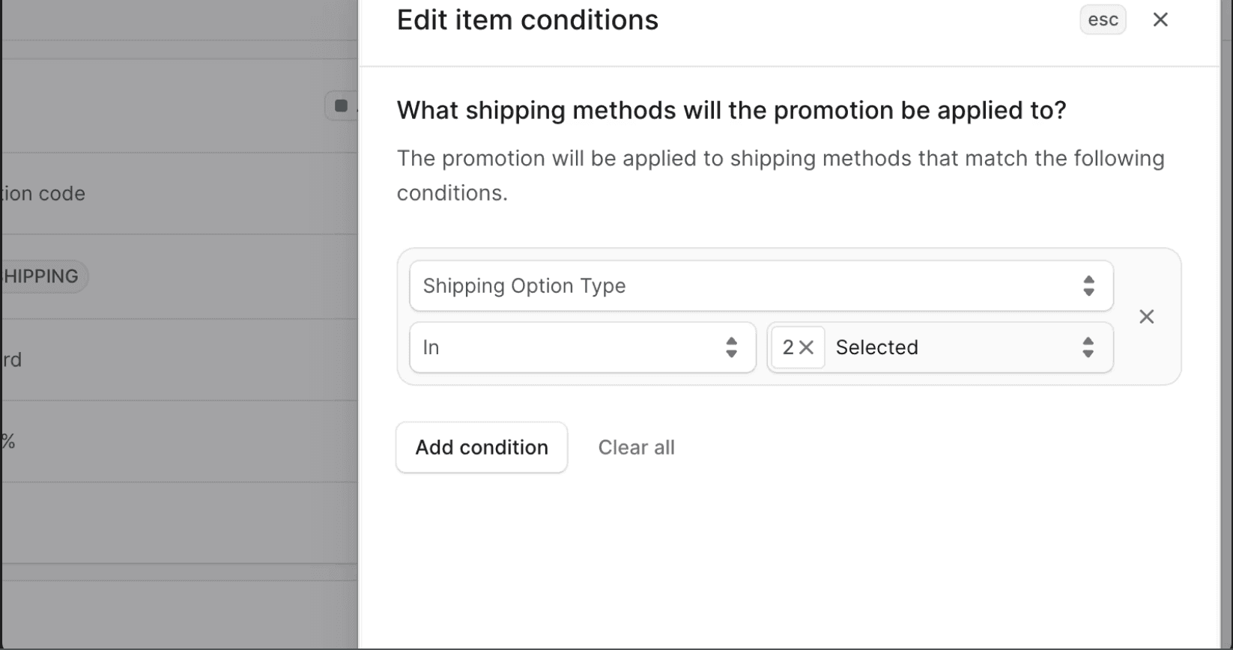Image resolution: width=1233 pixels, height=650 pixels.
Task: Click the Add condition button
Action: (x=482, y=447)
